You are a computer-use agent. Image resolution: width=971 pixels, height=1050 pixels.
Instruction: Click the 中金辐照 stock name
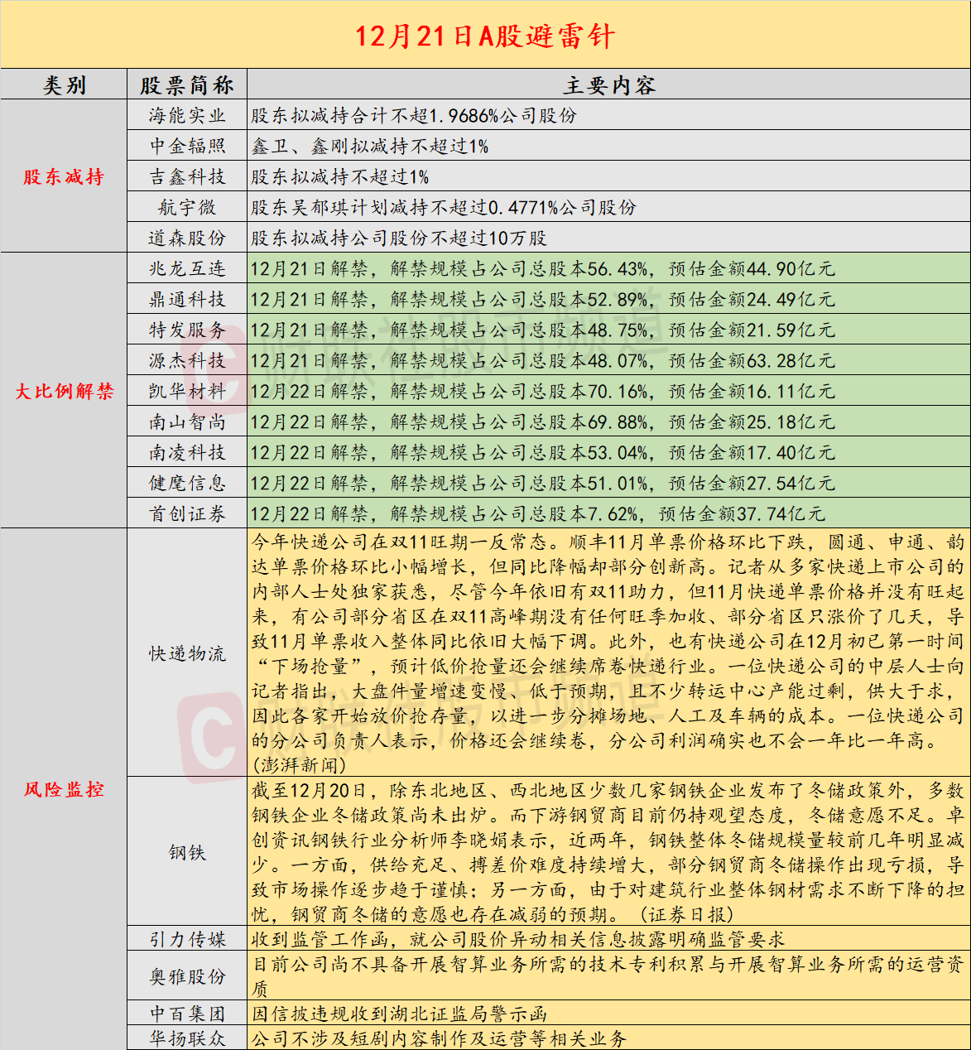point(187,147)
